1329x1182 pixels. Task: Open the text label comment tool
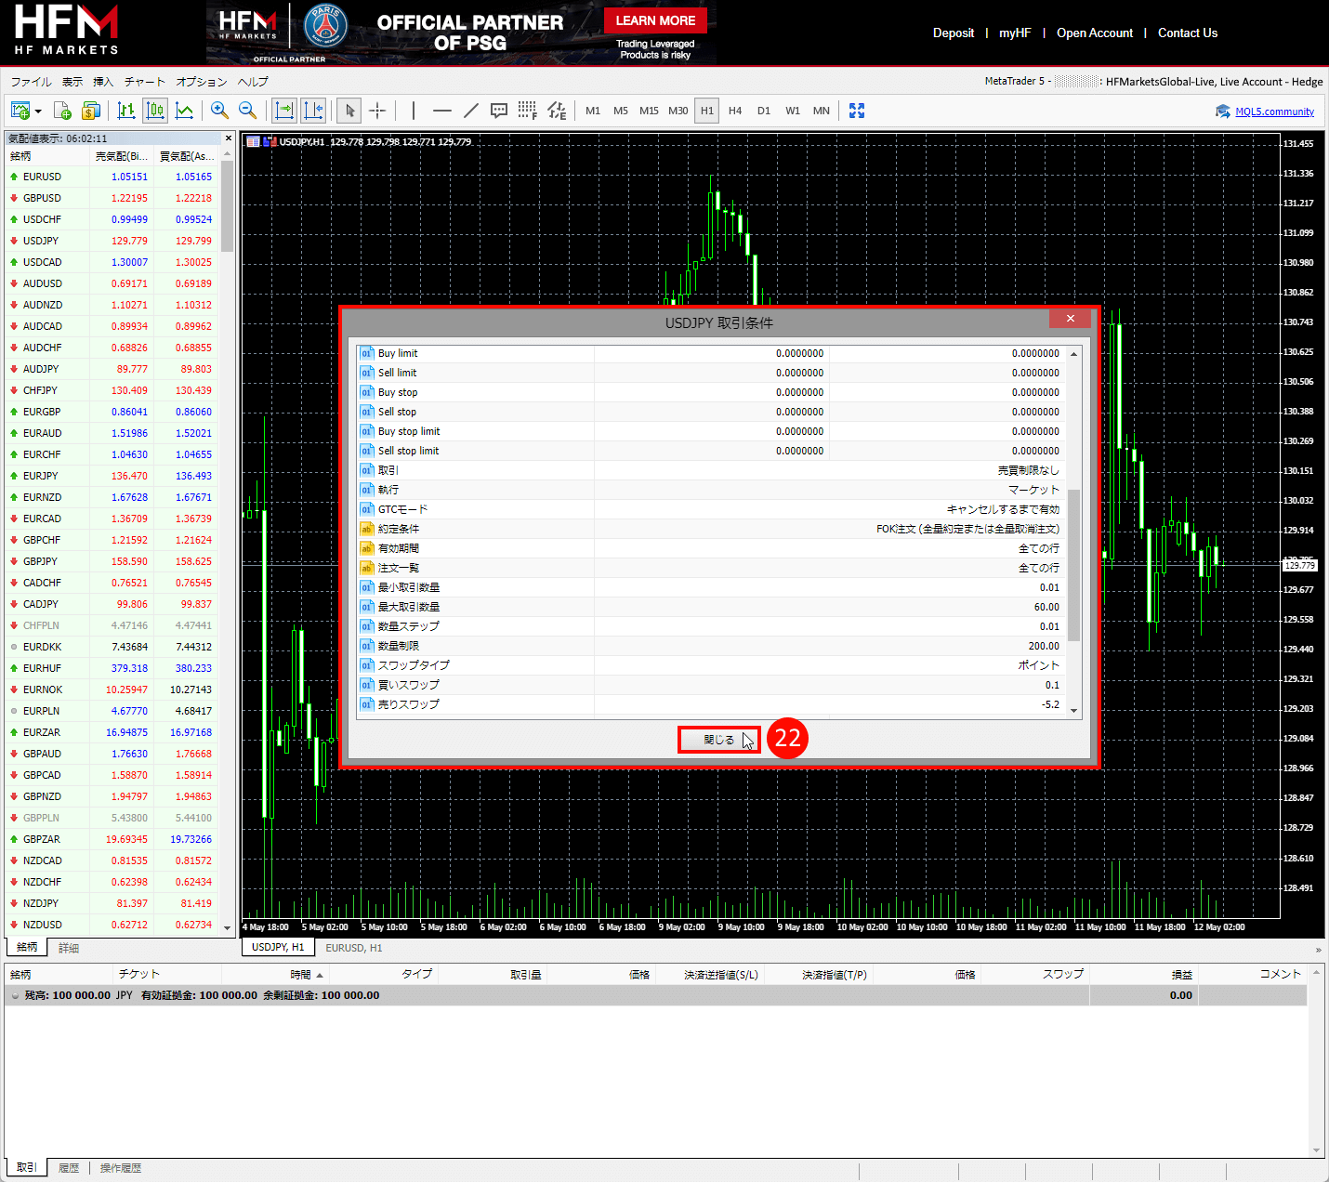point(499,111)
